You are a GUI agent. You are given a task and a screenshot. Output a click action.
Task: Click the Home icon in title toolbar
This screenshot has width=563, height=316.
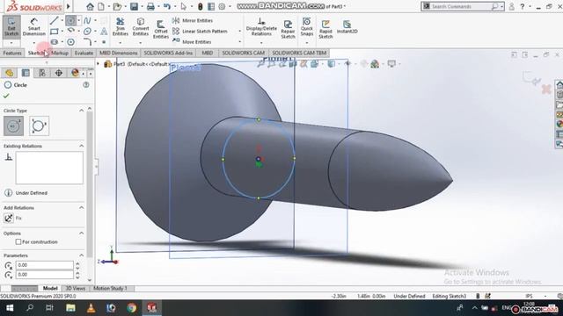point(90,6)
